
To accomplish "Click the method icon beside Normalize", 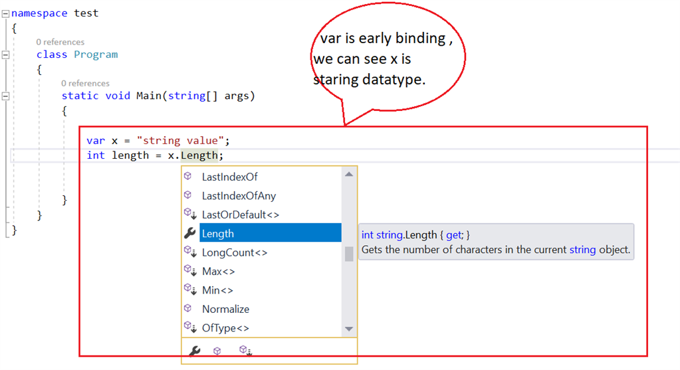I will point(187,308).
